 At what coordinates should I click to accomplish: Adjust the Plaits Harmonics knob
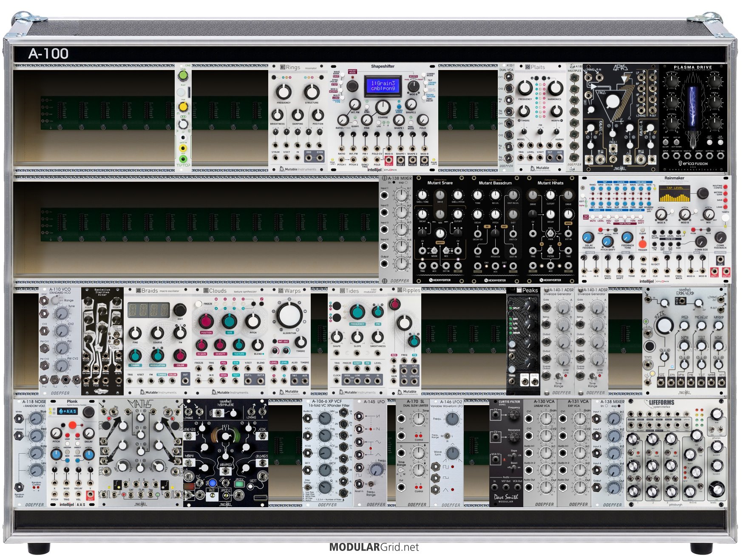coord(555,88)
